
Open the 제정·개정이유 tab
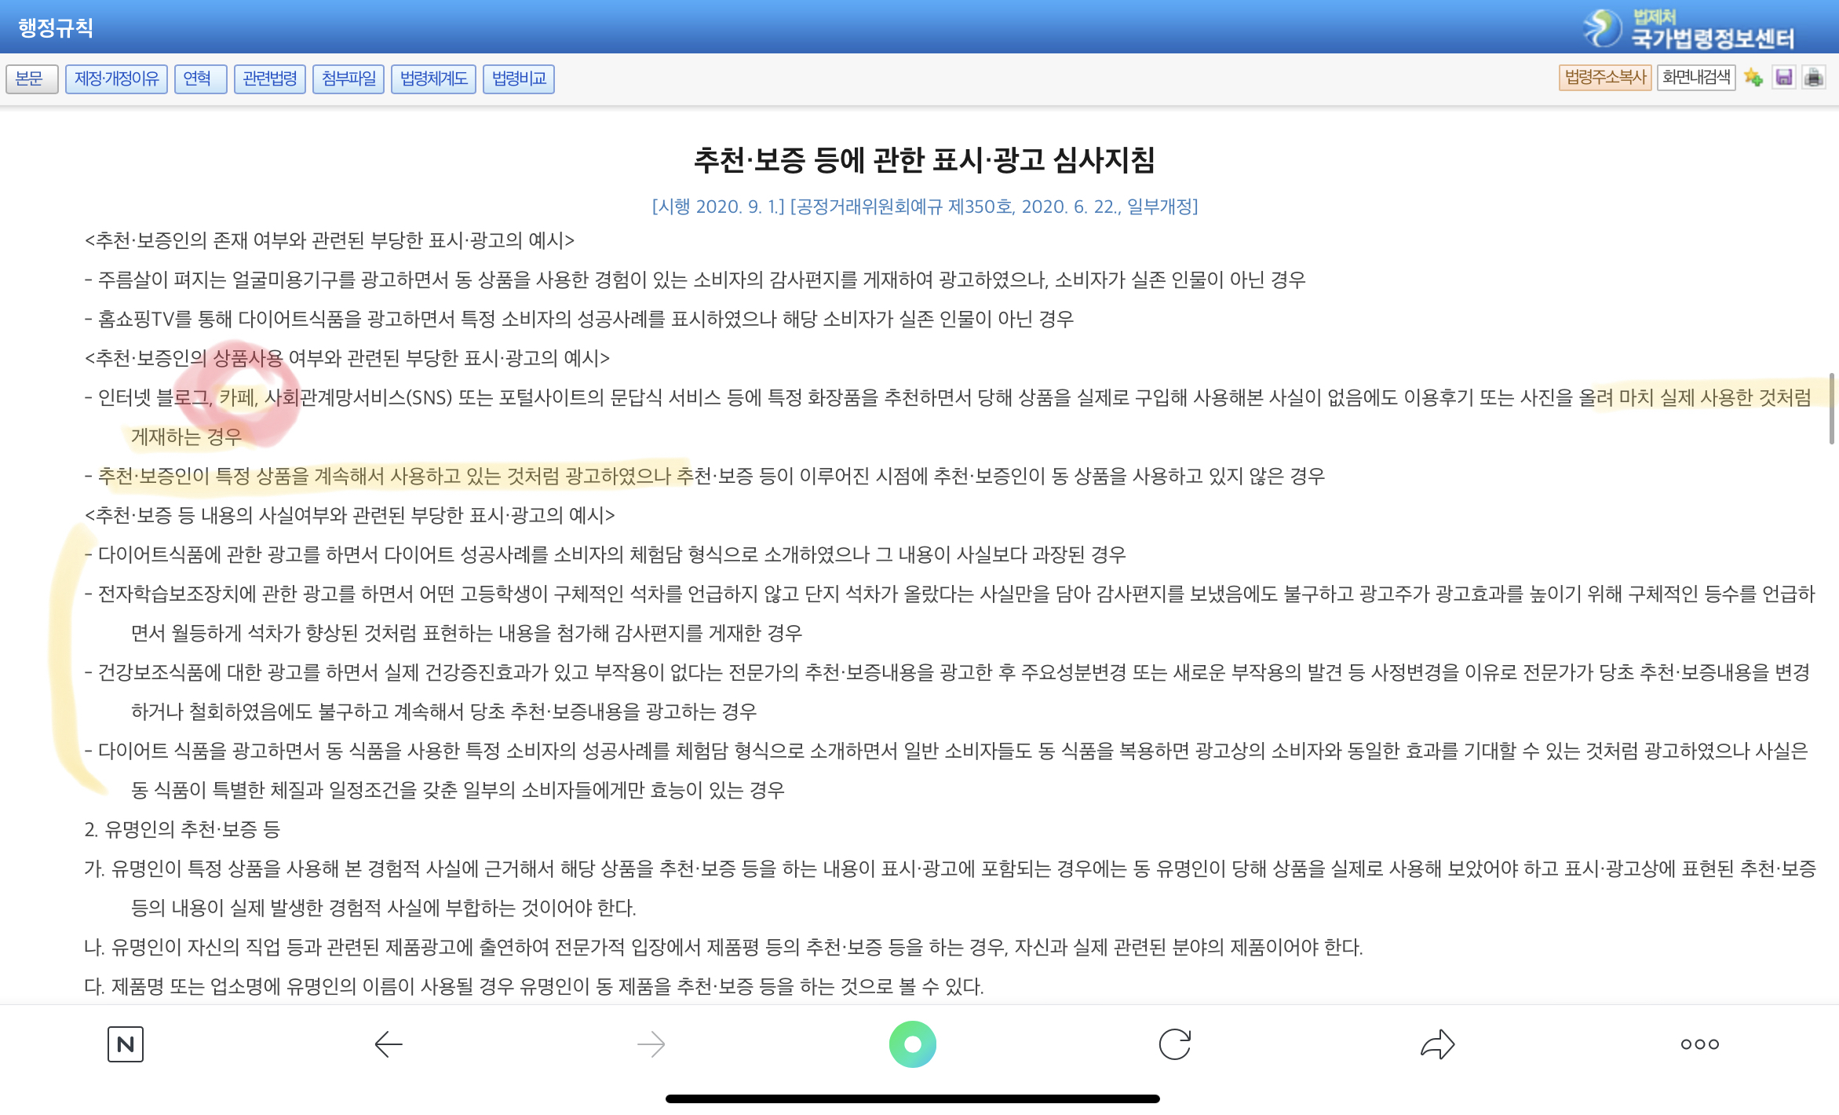116,79
